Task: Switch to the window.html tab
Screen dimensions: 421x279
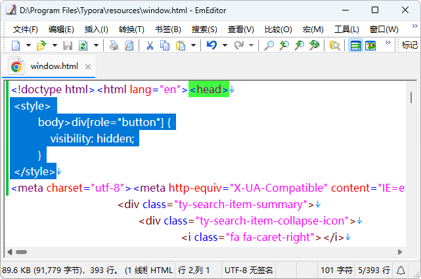Action: pos(54,66)
